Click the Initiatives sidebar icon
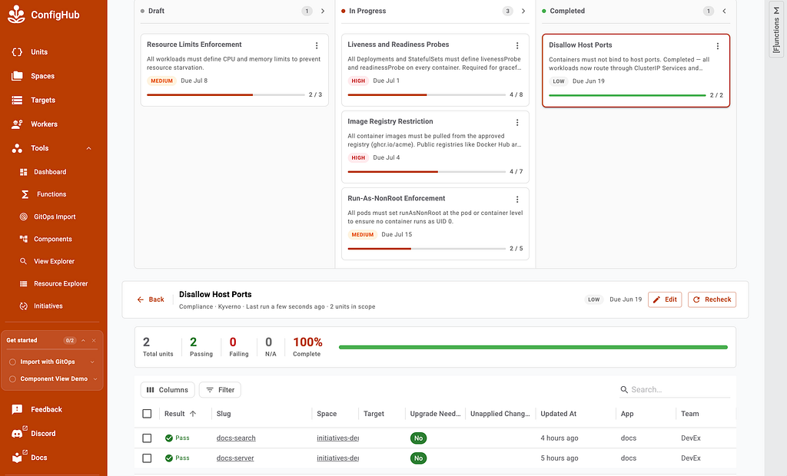Image resolution: width=787 pixels, height=476 pixels. coord(24,306)
